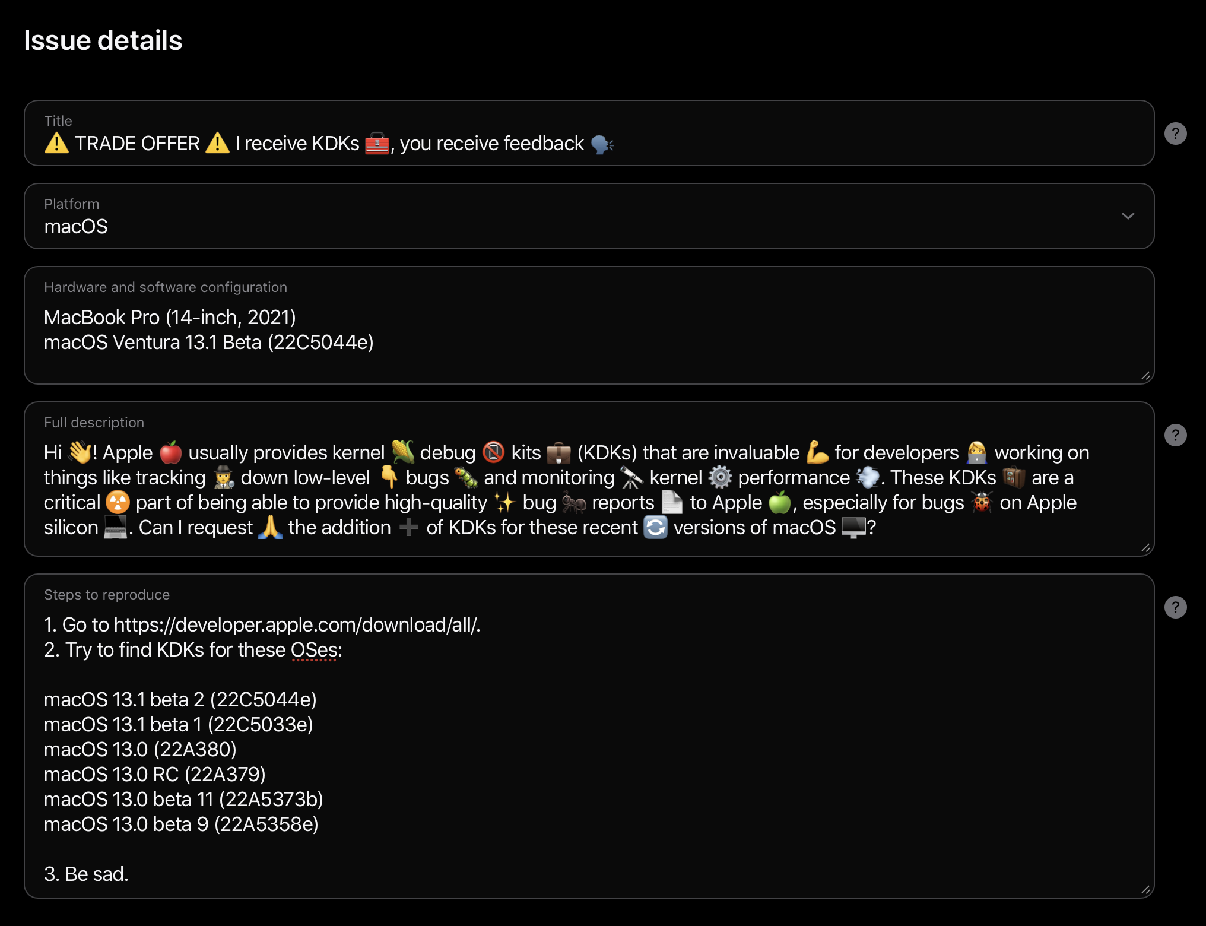
Task: Click resize handle of Full description field
Action: click(x=1145, y=548)
